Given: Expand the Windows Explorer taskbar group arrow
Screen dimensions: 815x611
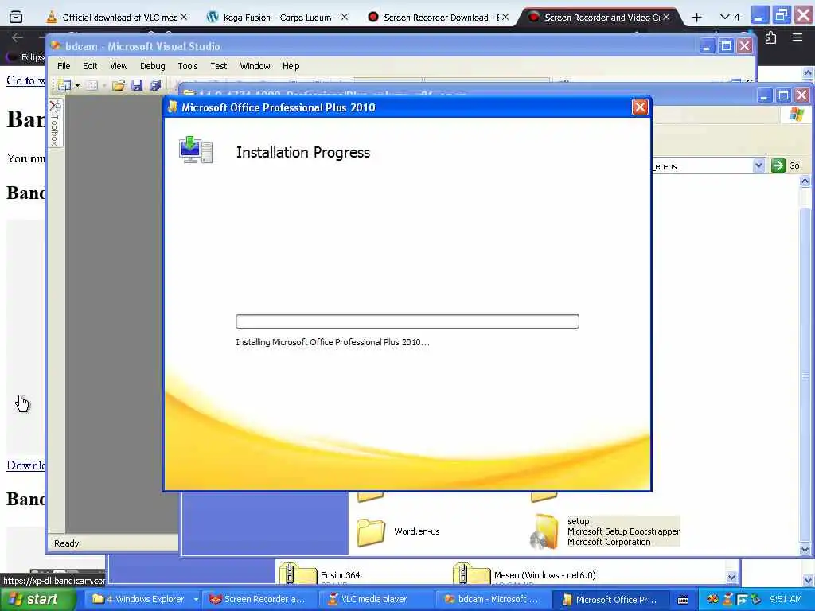Looking at the screenshot, I should click(x=196, y=599).
